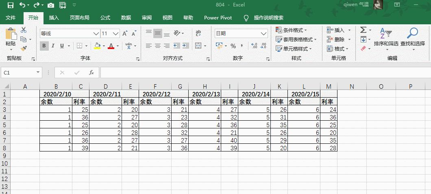431x194 pixels.
Task: Click the Merge and Center icon
Action: click(198, 46)
